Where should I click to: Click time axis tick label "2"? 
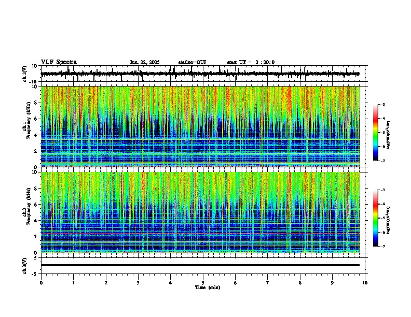(106, 283)
